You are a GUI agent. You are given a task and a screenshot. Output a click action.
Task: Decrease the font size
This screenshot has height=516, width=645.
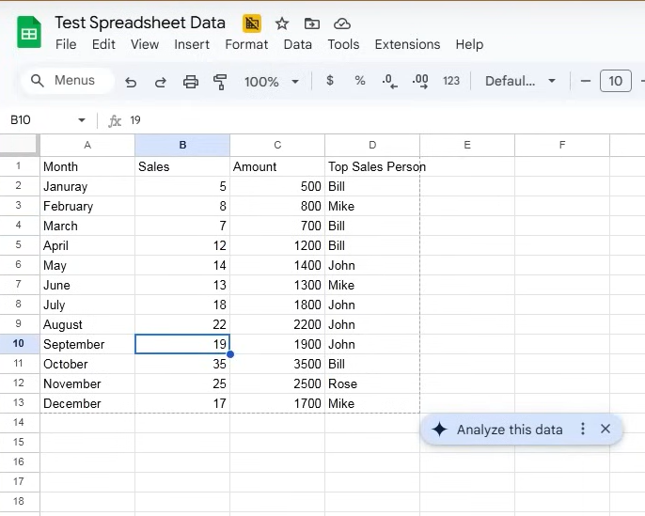point(586,81)
